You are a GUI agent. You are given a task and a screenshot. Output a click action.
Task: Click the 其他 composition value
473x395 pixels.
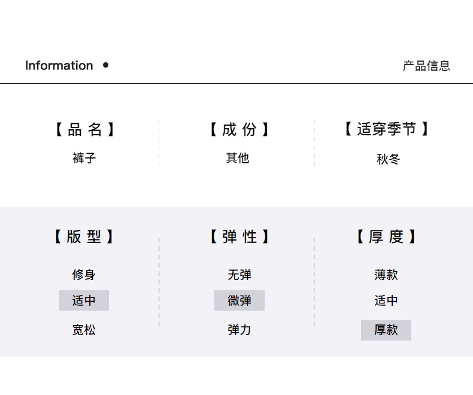coord(238,159)
